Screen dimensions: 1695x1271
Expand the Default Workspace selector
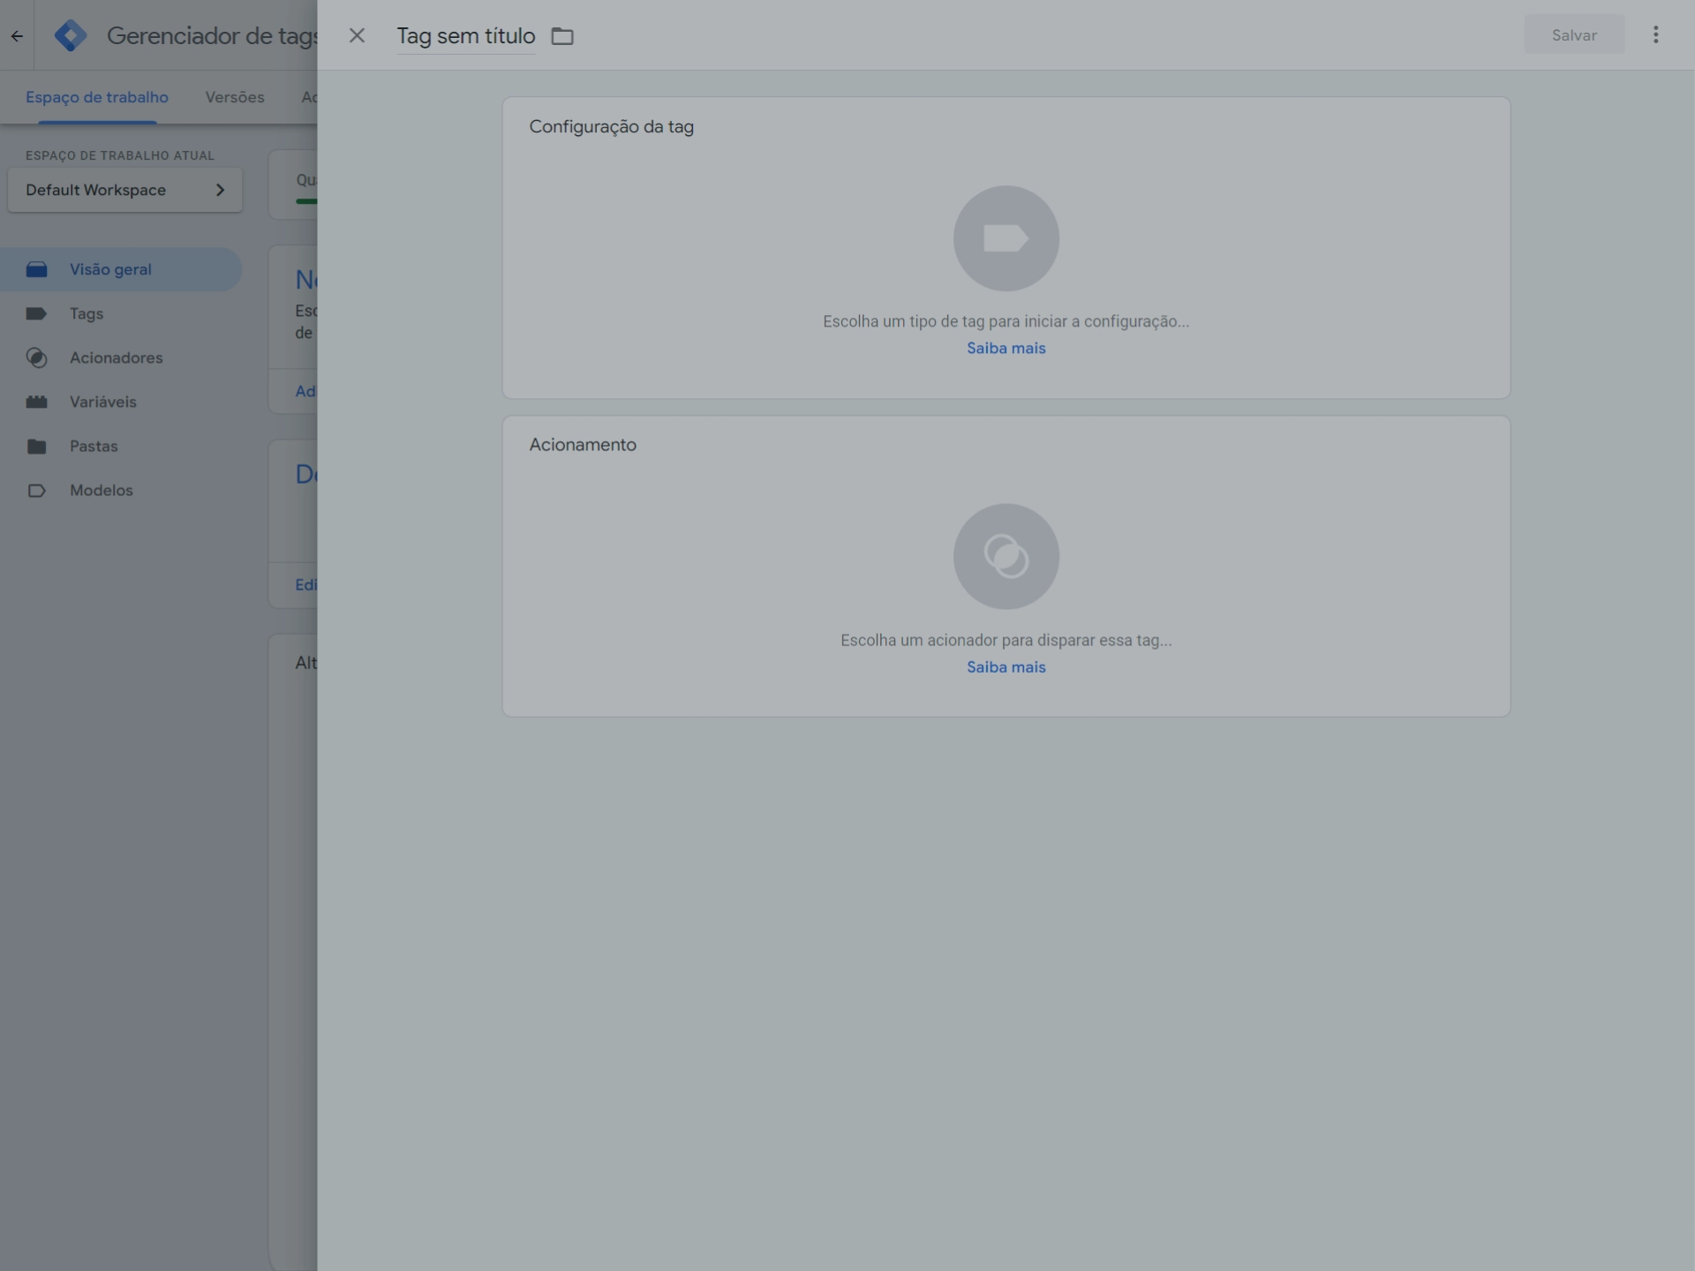click(x=124, y=190)
